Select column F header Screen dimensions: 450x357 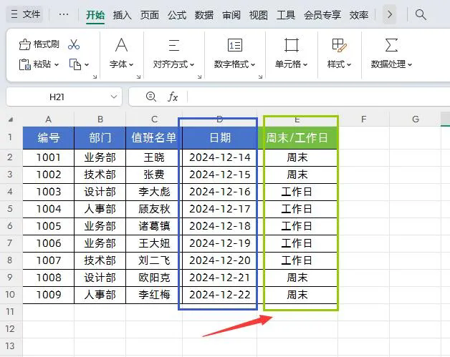click(363, 119)
